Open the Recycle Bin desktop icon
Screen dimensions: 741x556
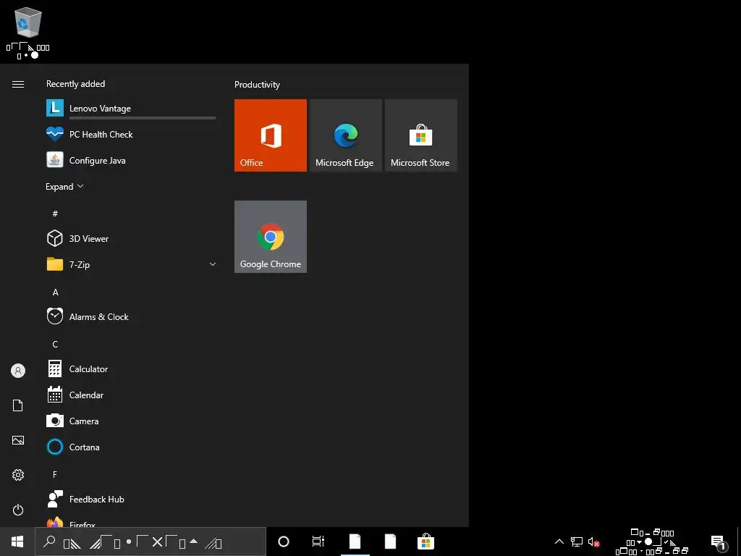pos(28,32)
